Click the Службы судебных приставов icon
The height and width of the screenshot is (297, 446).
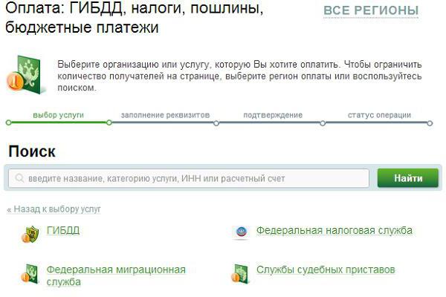[239, 272]
